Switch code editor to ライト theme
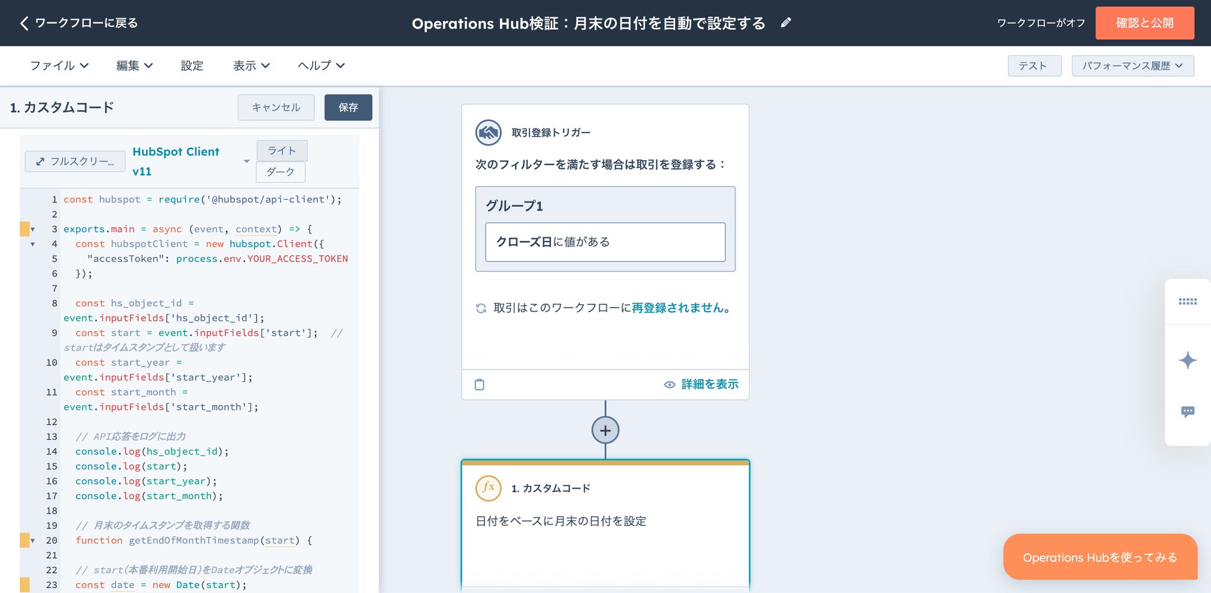 281,151
